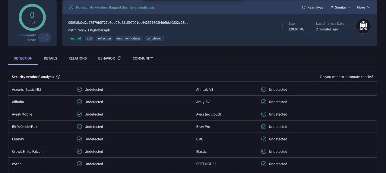
Task: Click the ClamAV undetected check icon
Action: coord(79,139)
